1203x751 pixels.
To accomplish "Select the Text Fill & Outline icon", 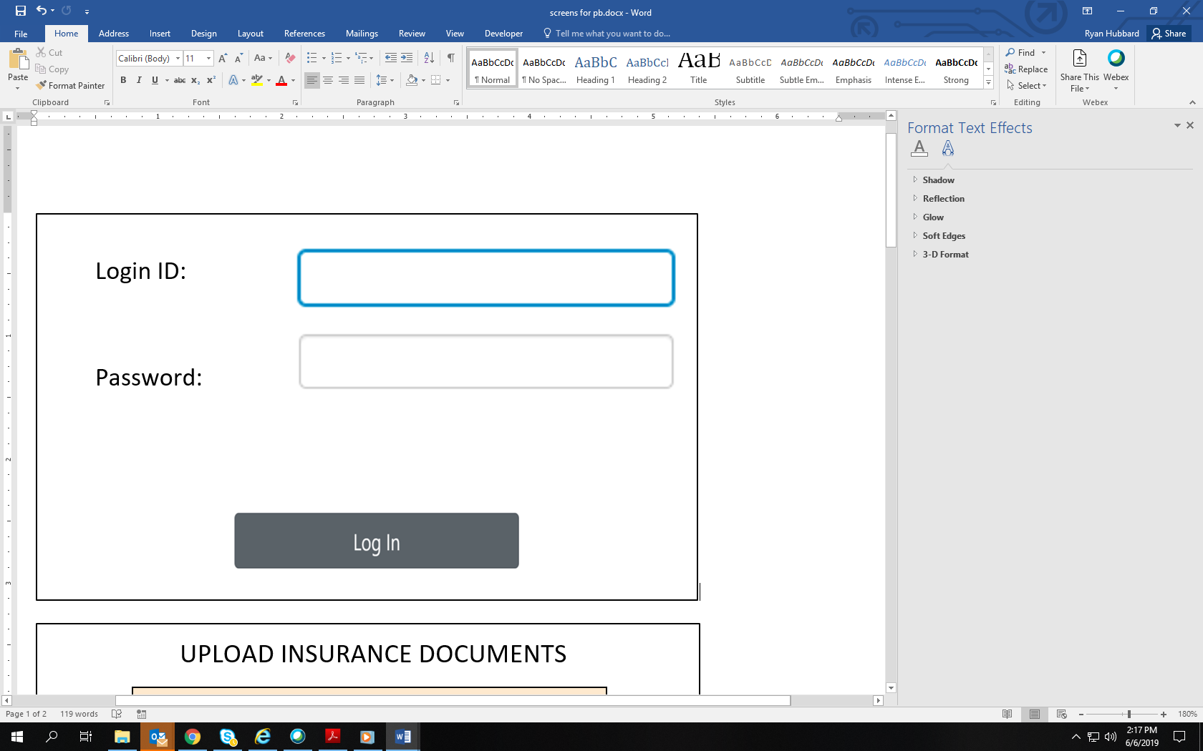I will [x=919, y=148].
